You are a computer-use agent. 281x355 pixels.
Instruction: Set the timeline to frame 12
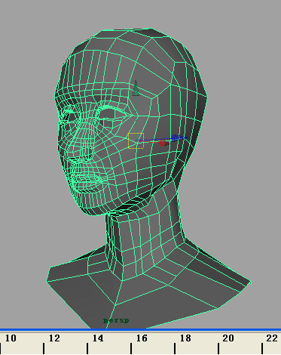pos(54,338)
